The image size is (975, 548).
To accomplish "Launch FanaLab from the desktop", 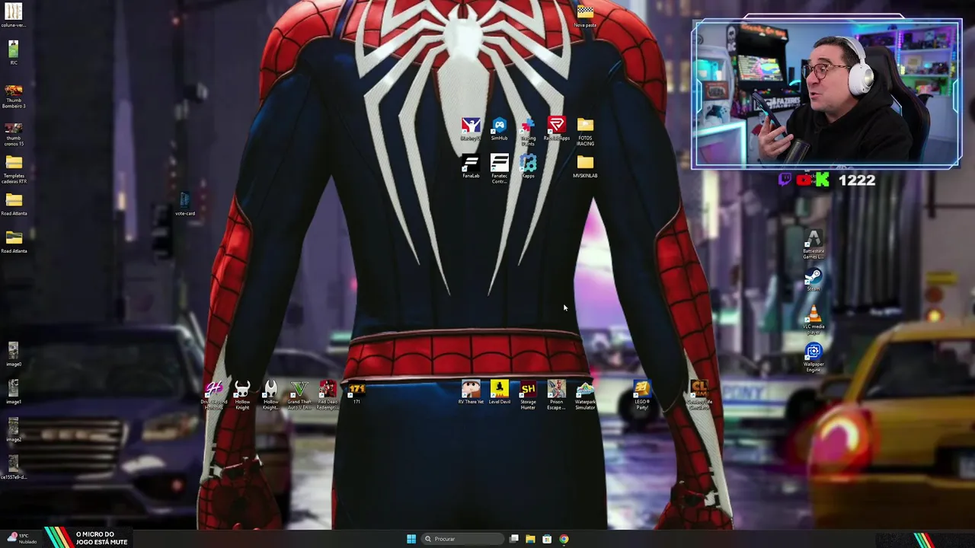I will tap(471, 166).
